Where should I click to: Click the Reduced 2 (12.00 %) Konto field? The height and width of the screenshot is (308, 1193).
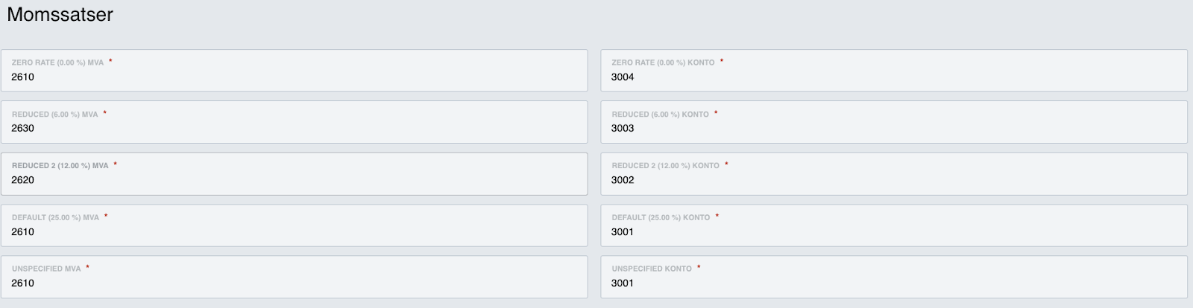click(894, 174)
